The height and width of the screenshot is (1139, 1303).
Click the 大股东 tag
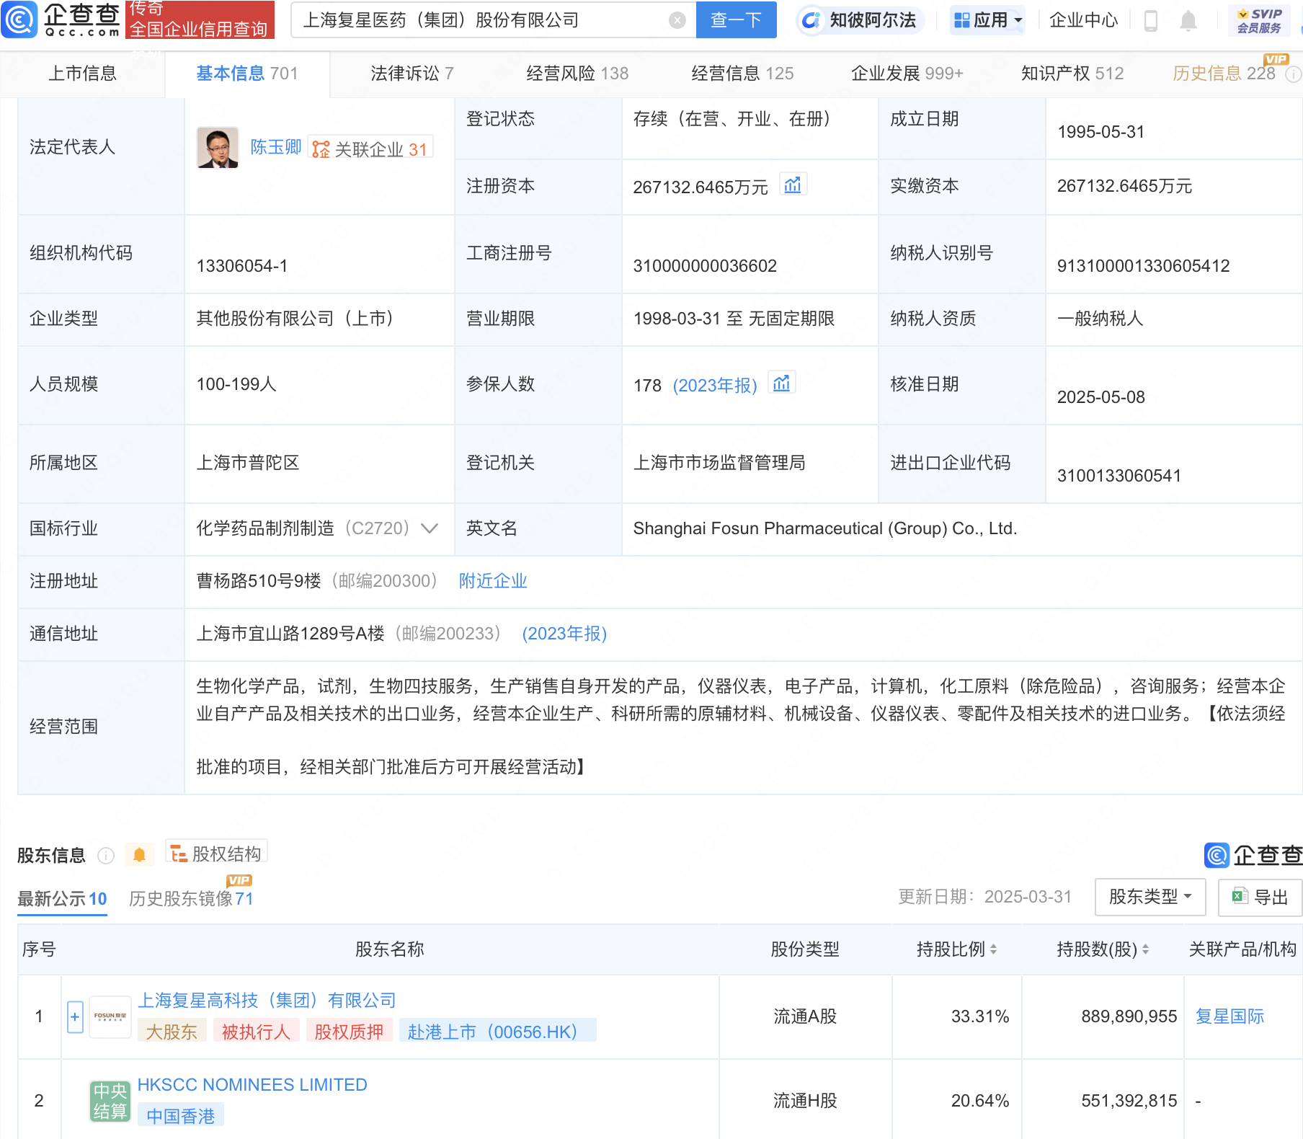click(x=172, y=1032)
